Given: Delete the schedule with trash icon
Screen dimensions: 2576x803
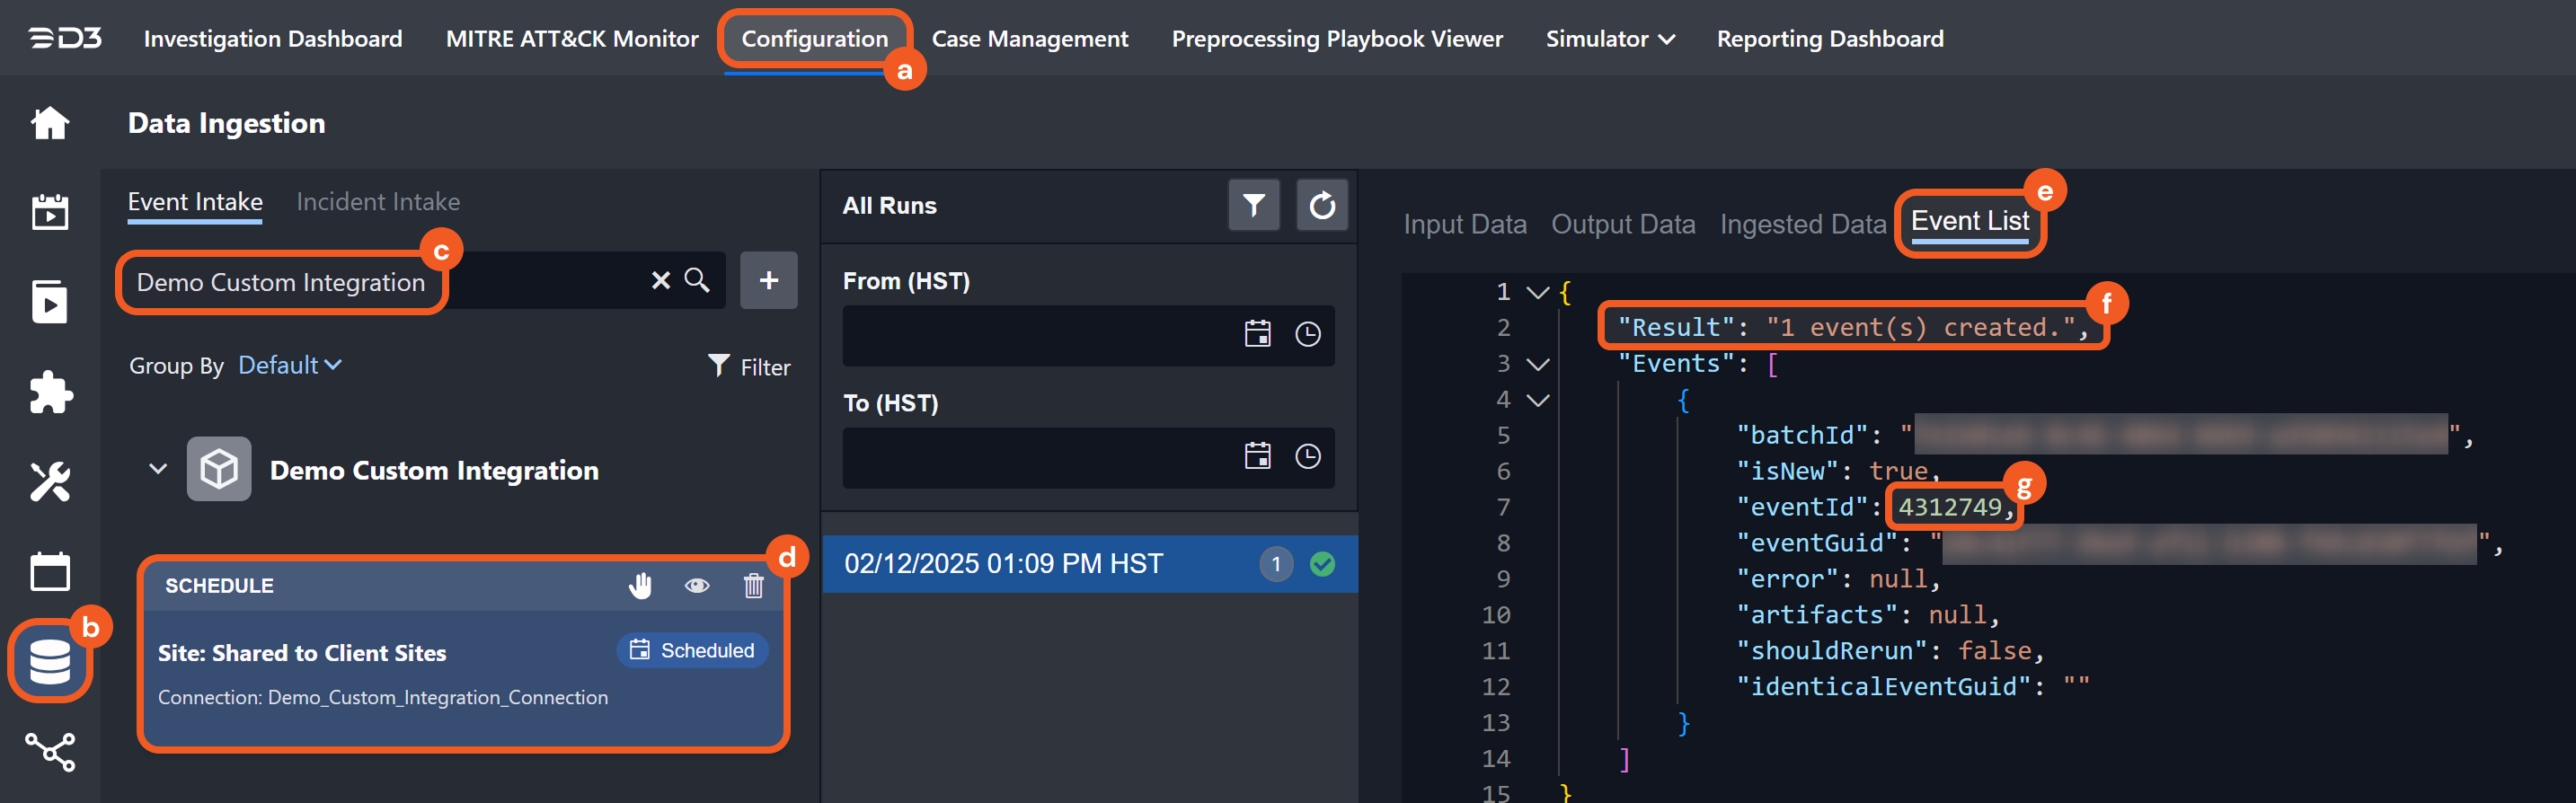Looking at the screenshot, I should coord(753,585).
